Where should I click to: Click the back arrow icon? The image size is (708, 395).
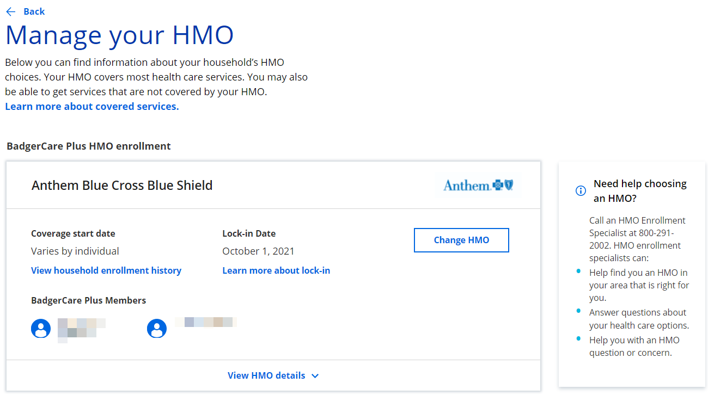point(10,11)
